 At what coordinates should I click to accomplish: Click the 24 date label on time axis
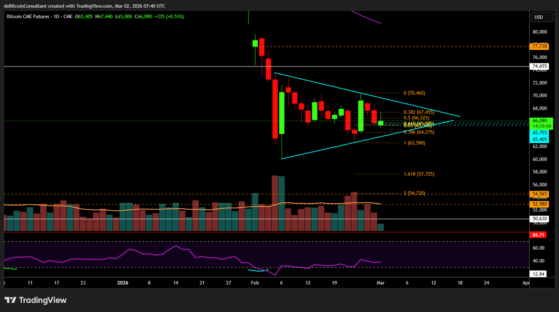[487, 283]
